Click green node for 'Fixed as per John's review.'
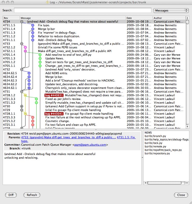 [36, 99]
